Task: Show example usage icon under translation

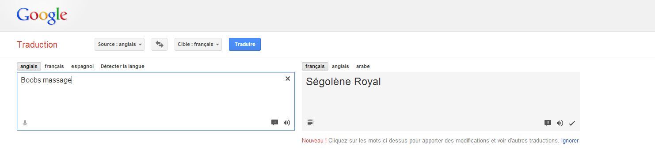Action: (548, 123)
